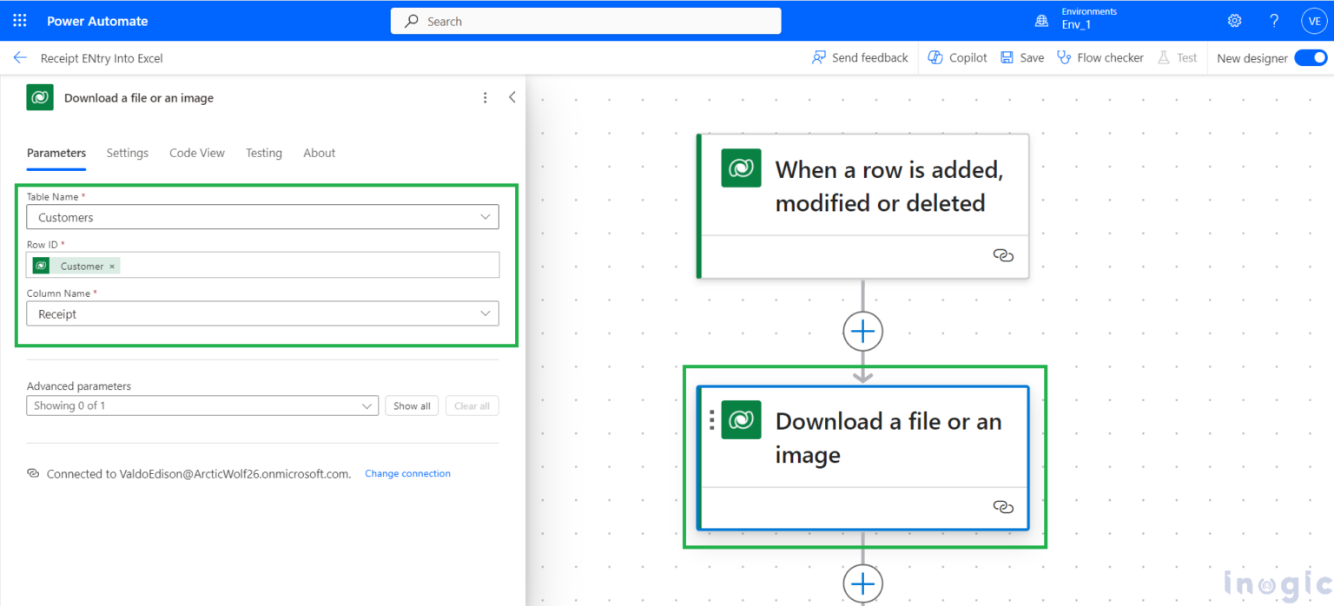
Task: Expand the Advanced parameters dropdown
Action: point(367,405)
